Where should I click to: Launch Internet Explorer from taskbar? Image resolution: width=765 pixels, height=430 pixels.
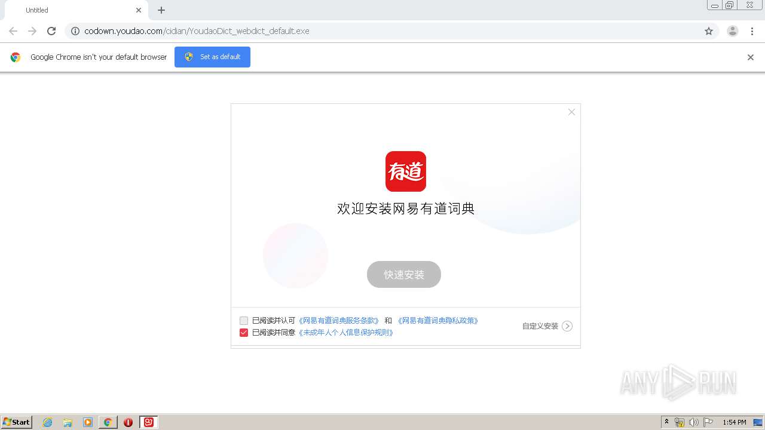pos(48,422)
